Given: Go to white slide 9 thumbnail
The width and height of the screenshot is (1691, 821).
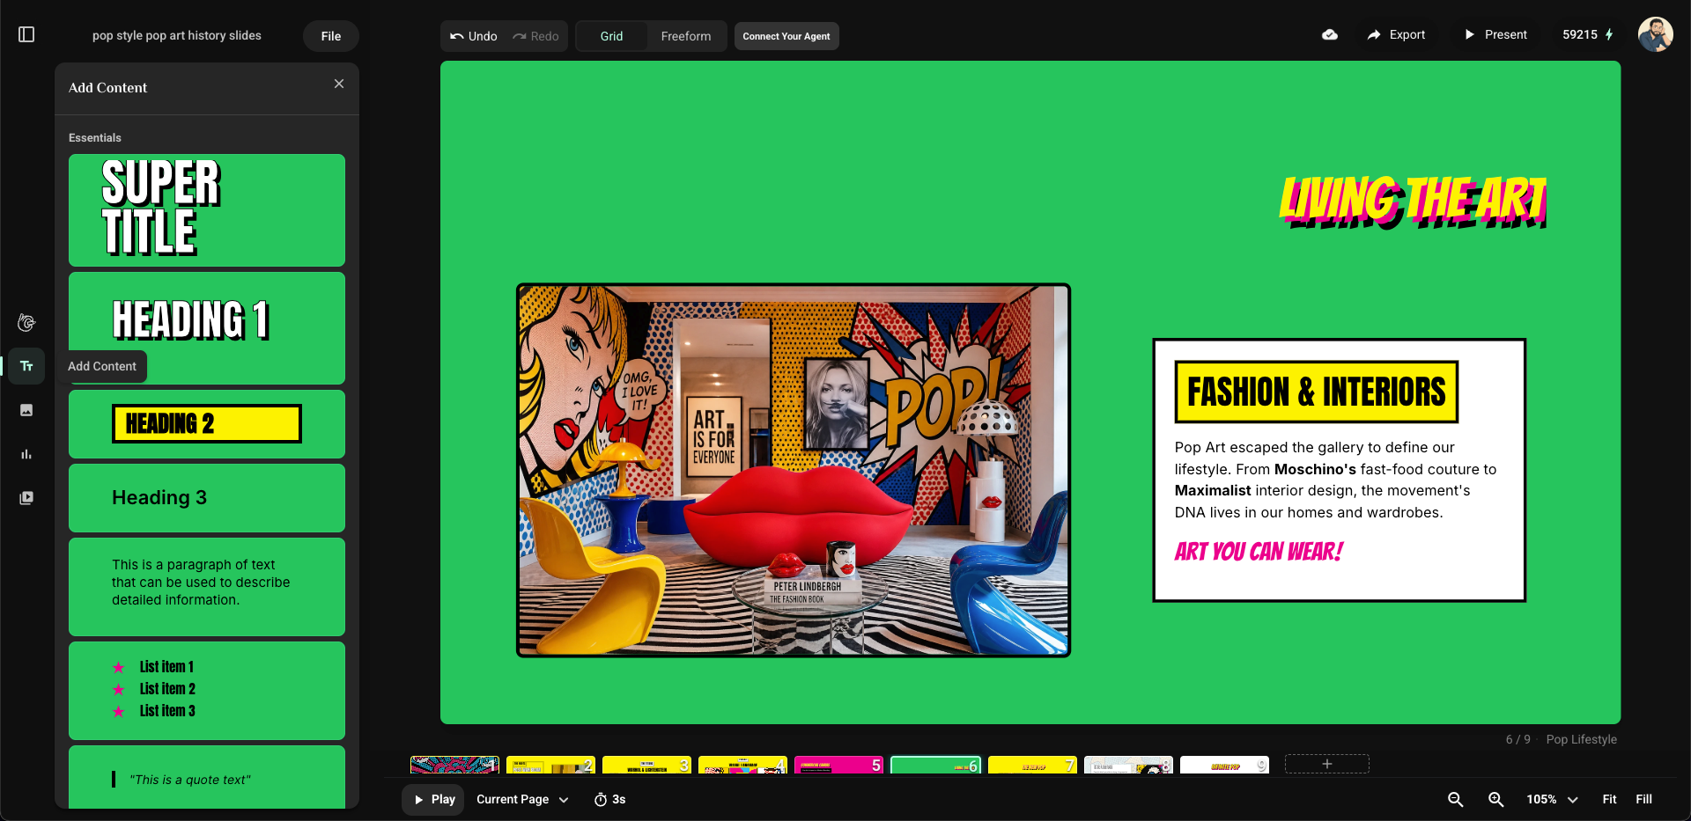Looking at the screenshot, I should pyautogui.click(x=1224, y=765).
